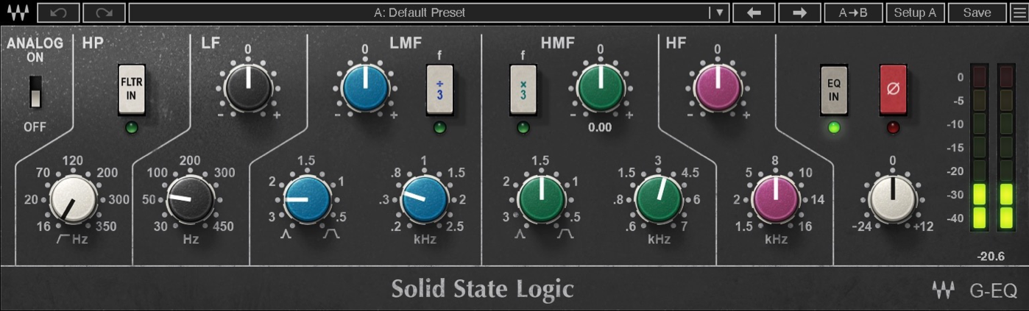Click the blue LMF kHz frequency knob

coord(425,199)
